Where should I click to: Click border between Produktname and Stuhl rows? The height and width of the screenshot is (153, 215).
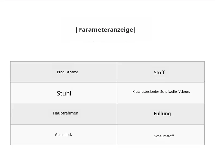point(107,82)
